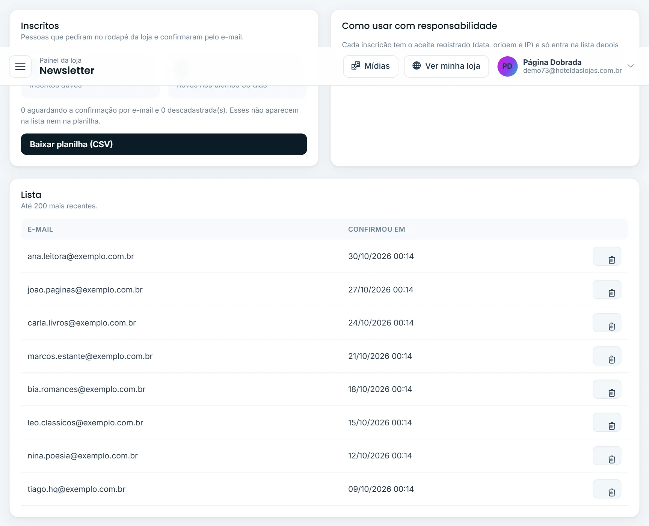Open the Mídias library
The image size is (649, 526).
coord(370,66)
